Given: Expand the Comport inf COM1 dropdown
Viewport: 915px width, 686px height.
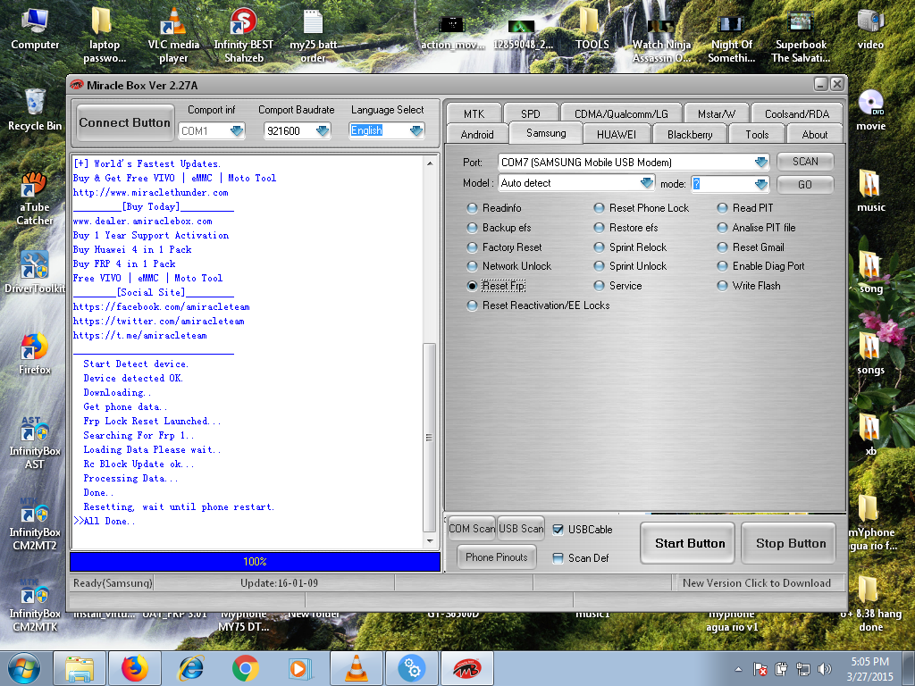Looking at the screenshot, I should click(x=236, y=131).
